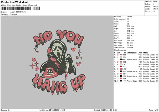This screenshot has width=159, height=112.
Task: Click thread code '1037' in stop row 6
Action: (140, 67)
